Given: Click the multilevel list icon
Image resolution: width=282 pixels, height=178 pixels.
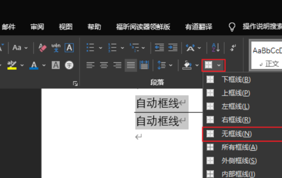Looking at the screenshot, I should tap(134, 48).
